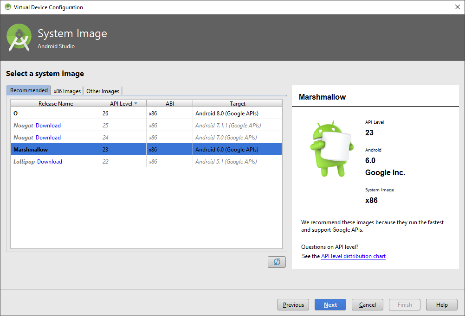
Task: Download the Nougat API 24 image
Action: [x=48, y=138]
